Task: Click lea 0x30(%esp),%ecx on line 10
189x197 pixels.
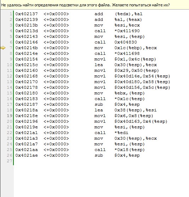Action: coord(126,65)
